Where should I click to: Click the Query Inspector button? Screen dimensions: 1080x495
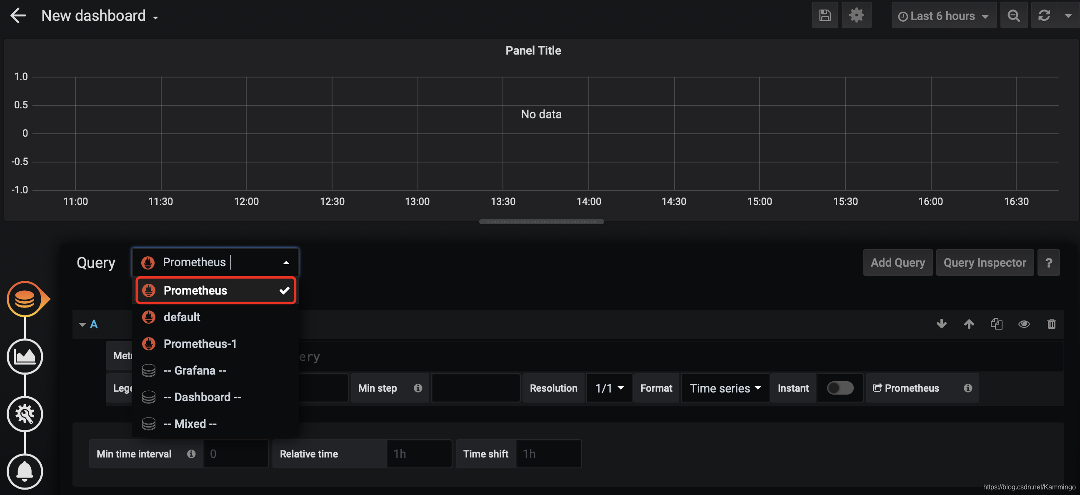coord(985,263)
